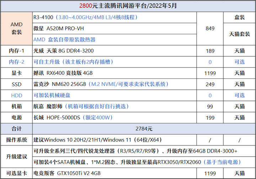Click the title cell 2800元主流腾讯网游平台
The height and width of the screenshot is (179, 256).
(128, 6)
